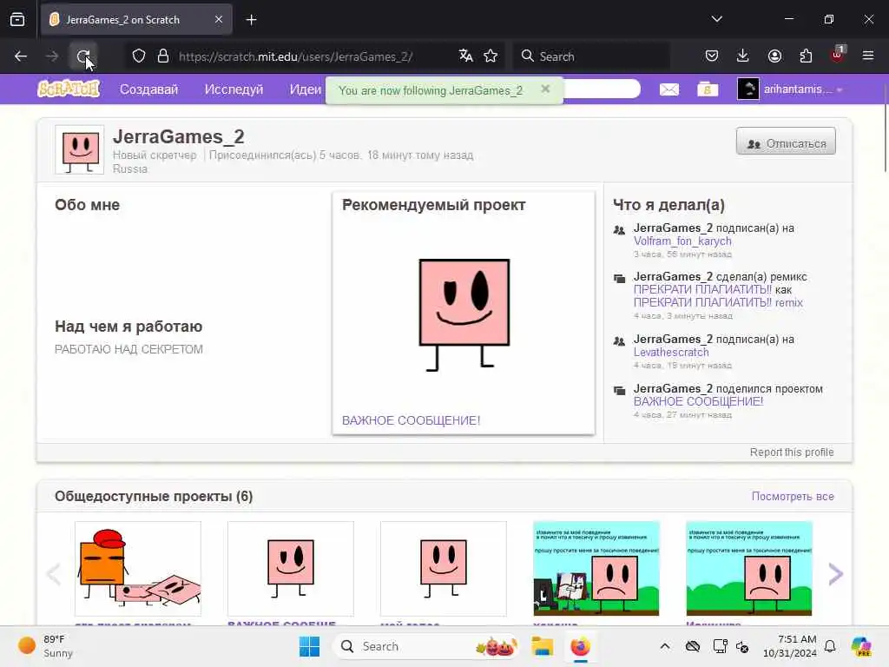Open ВАЖНОЕ СООБЩЕНИЕ! link in activity feed
The height and width of the screenshot is (667, 889).
698,401
